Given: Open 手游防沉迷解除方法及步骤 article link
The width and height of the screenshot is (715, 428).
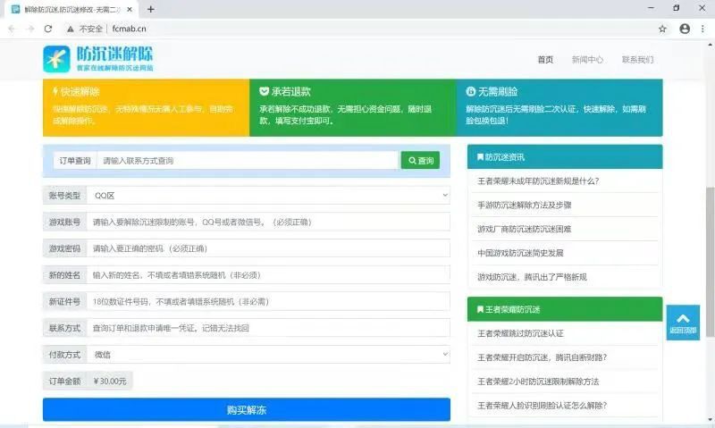Looking at the screenshot, I should pos(524,205).
